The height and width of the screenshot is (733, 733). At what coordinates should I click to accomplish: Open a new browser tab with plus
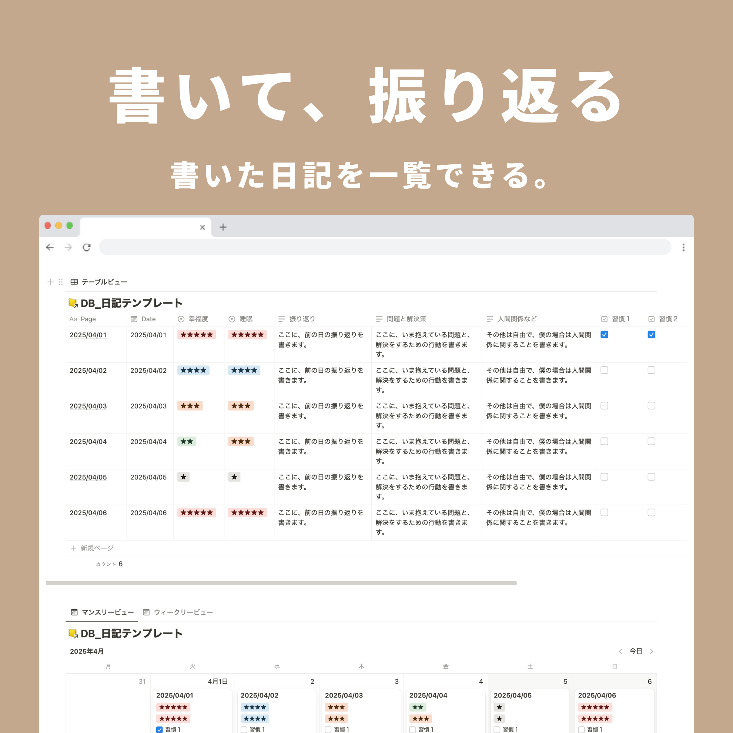(x=223, y=227)
